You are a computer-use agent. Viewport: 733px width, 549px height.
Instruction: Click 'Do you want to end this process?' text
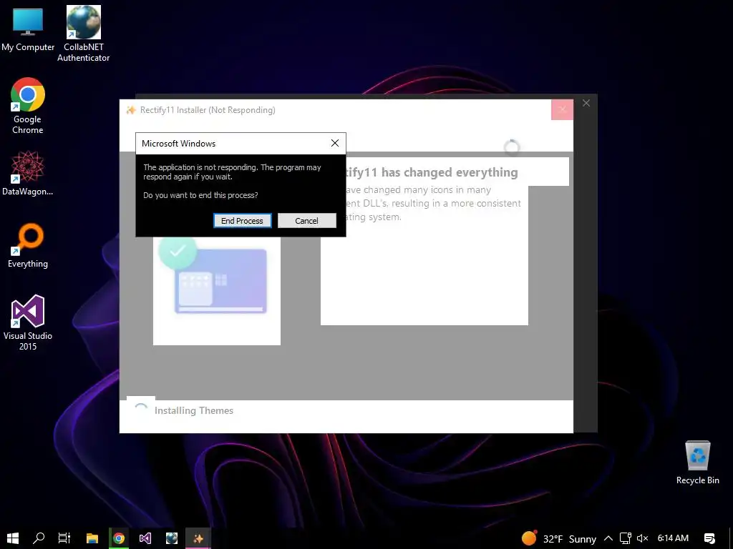(200, 195)
